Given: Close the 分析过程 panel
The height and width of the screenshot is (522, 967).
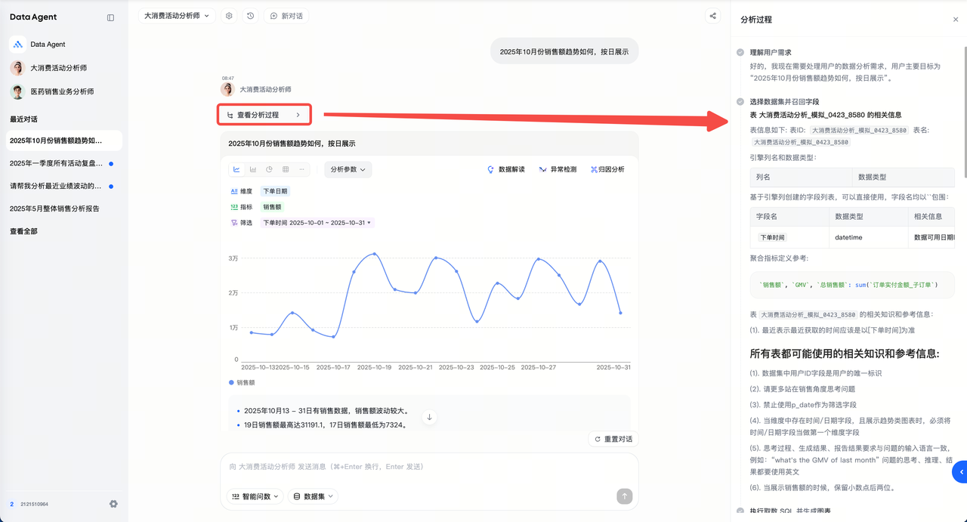Looking at the screenshot, I should [956, 20].
